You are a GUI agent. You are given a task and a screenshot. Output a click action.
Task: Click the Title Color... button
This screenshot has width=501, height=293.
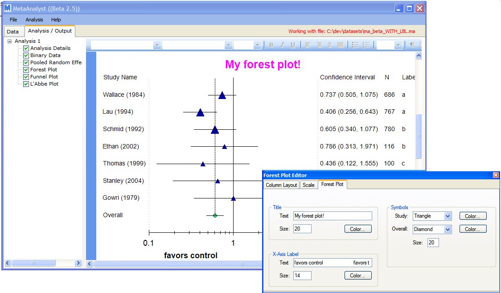(x=357, y=229)
